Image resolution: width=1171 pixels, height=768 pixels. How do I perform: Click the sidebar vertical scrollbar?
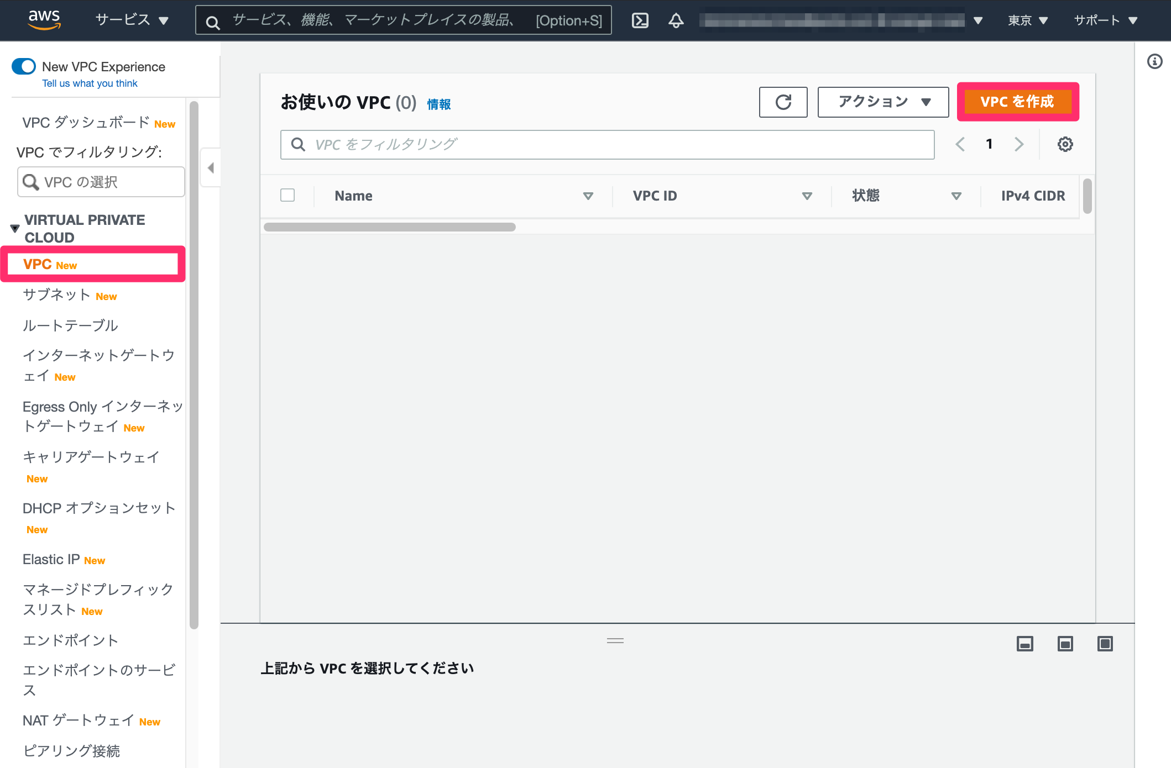click(194, 365)
